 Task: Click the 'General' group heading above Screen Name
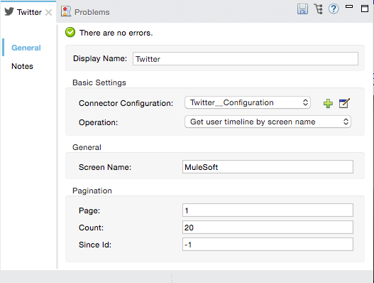click(x=87, y=147)
